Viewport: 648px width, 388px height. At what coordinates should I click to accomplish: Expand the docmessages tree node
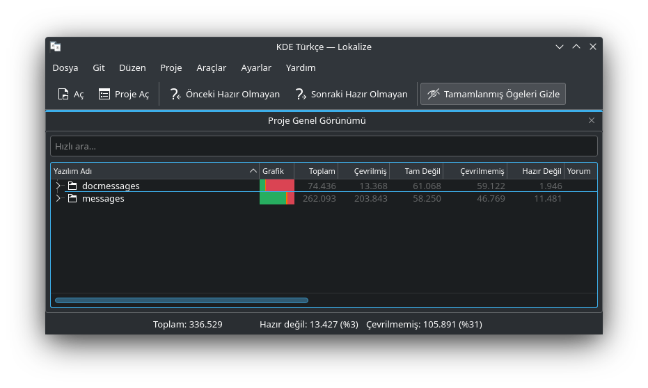click(x=58, y=186)
